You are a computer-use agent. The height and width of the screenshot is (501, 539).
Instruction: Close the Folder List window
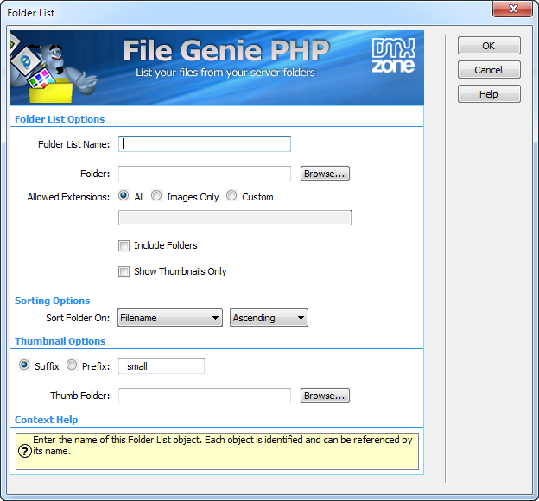pos(512,9)
